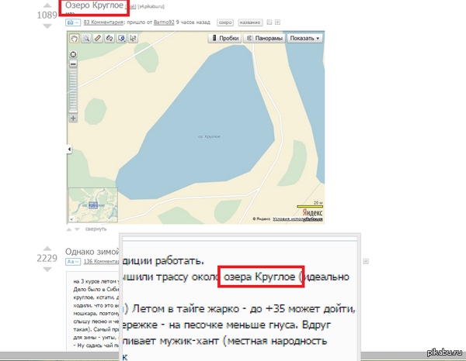The width and height of the screenshot is (466, 361).
Task: Select the hand pan tool on map
Action: pyautogui.click(x=75, y=38)
